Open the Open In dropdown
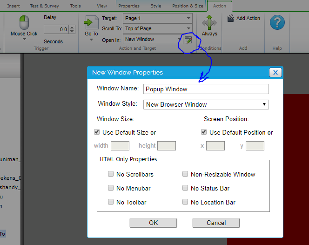This screenshot has width=309, height=245. (x=153, y=39)
